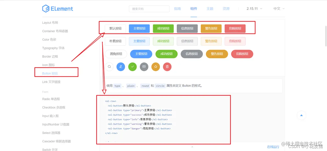Select Button 按钮 in sidebar
The image size is (327, 151).
50,73
